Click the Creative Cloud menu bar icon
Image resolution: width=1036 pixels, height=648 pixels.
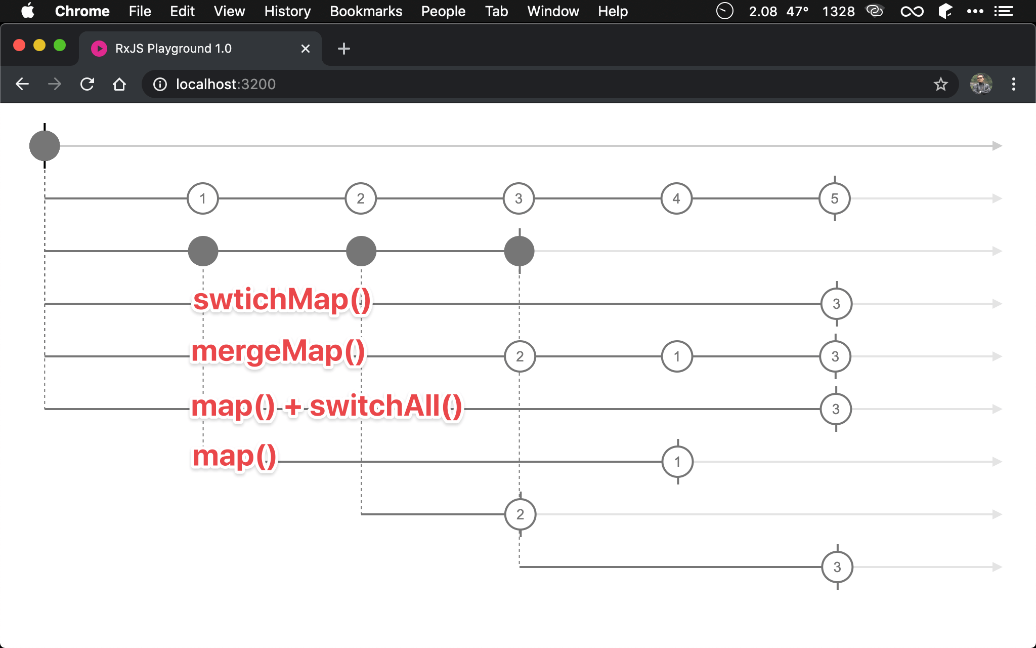point(875,11)
